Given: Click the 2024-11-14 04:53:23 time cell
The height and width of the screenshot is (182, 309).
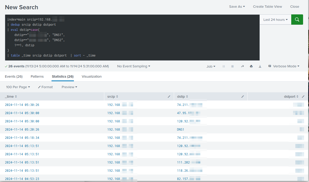Looking at the screenshot, I should point(22,179).
